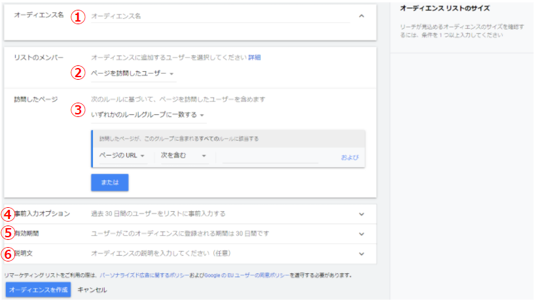Open the 詳細 link for list members
The image size is (536, 302).
[254, 58]
